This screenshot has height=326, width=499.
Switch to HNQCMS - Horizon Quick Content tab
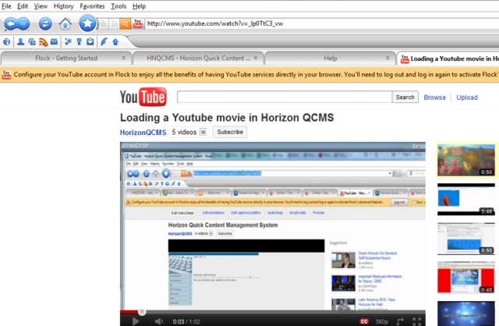pos(198,58)
